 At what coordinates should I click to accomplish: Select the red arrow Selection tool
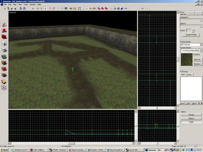pos(4,25)
